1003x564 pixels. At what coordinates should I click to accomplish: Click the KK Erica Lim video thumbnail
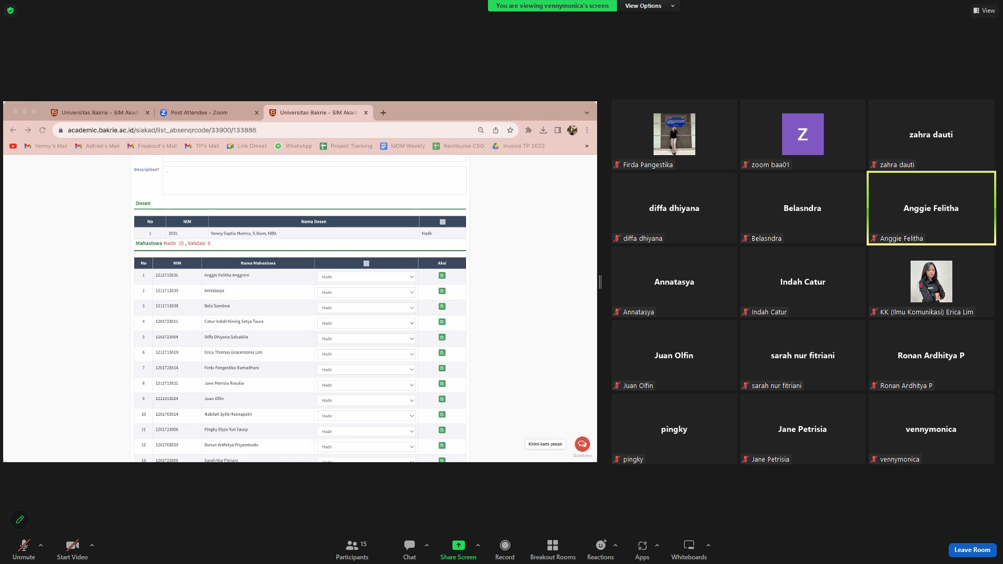coord(931,281)
